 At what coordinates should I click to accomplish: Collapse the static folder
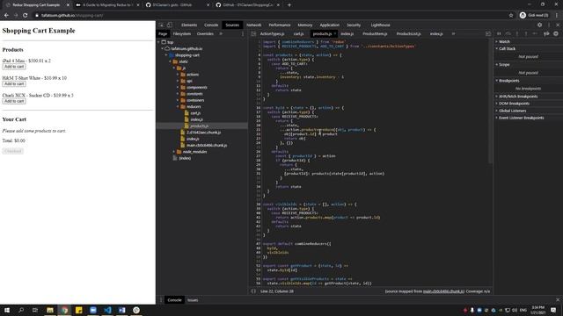click(x=171, y=61)
